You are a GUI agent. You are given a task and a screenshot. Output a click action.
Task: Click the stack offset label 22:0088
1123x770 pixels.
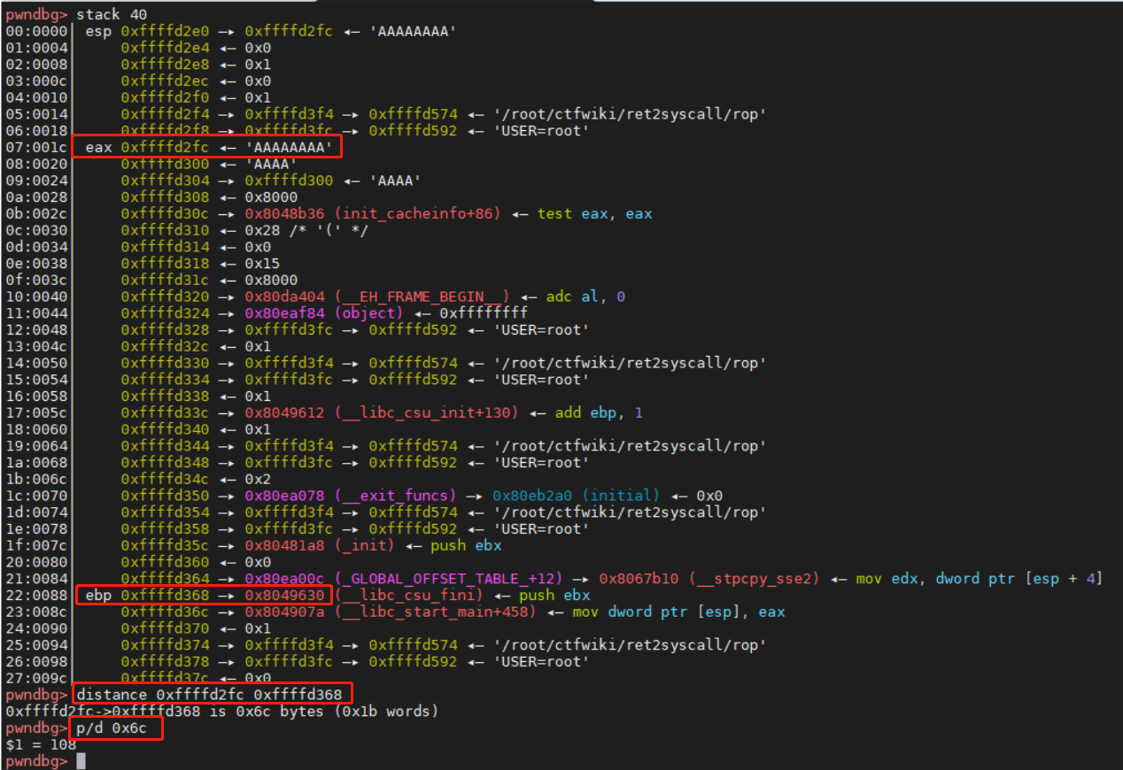[36, 595]
